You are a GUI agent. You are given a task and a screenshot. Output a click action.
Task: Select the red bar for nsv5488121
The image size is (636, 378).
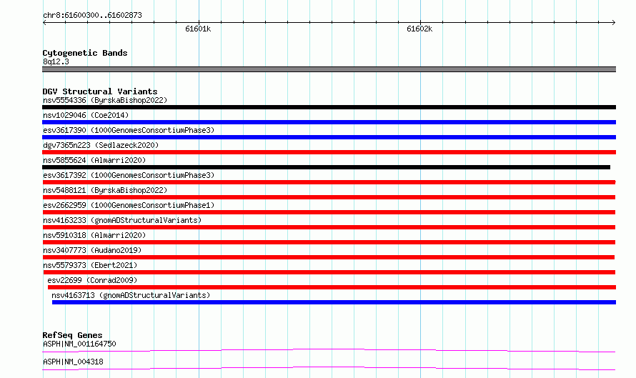tap(329, 197)
